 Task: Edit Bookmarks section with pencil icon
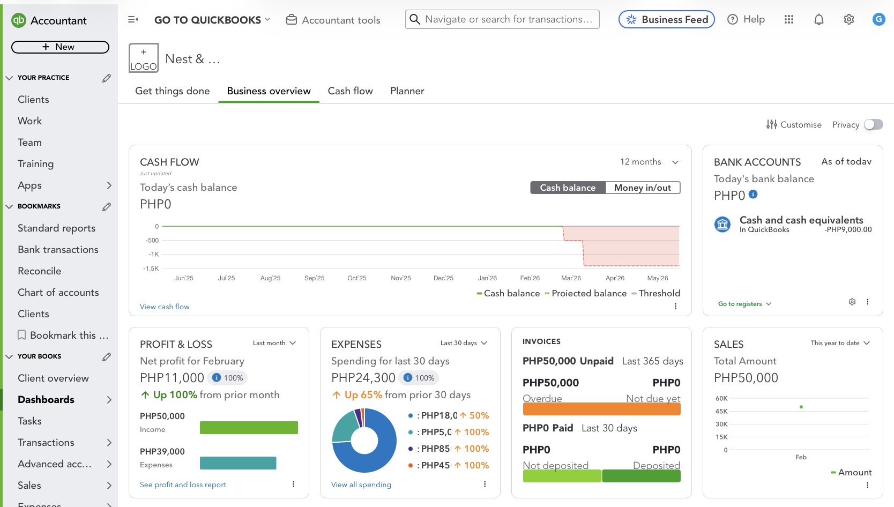[107, 207]
